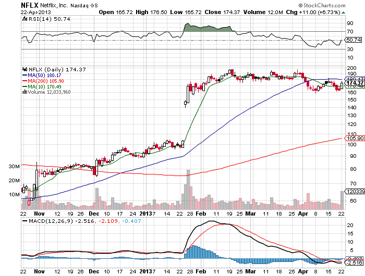Click the MACD value tag -2.516
This screenshot has height=276, width=365.
coord(354,263)
